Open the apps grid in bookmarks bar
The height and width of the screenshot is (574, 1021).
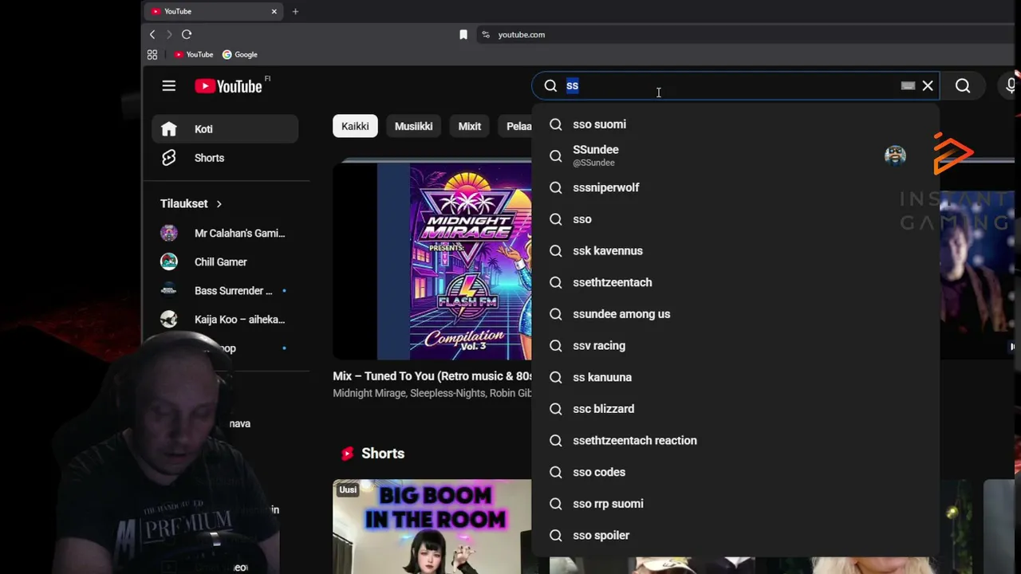[x=152, y=54]
